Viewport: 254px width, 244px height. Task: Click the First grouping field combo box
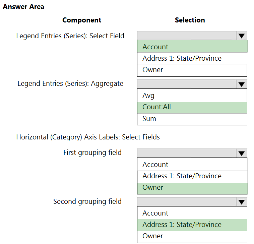pos(186,154)
